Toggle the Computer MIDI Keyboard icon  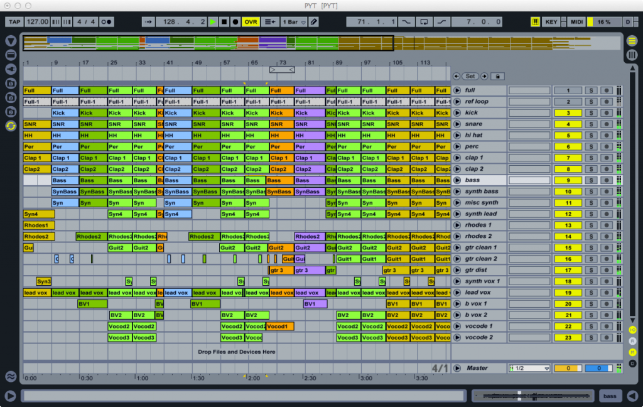click(535, 22)
